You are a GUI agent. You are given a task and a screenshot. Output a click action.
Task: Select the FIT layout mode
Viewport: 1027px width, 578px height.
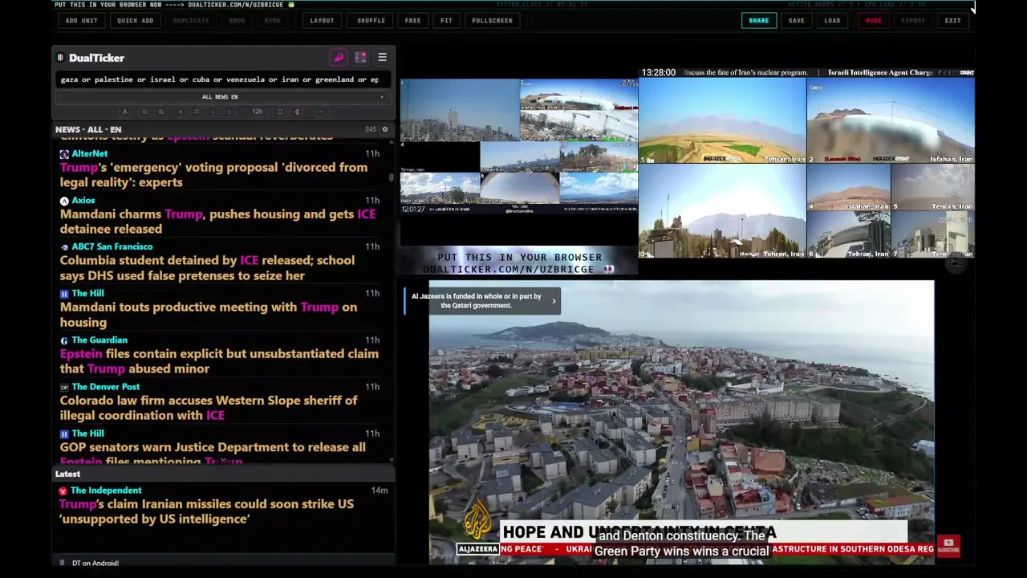(x=446, y=20)
